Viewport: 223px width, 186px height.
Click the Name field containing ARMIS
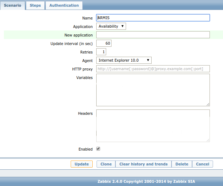tap(153, 18)
